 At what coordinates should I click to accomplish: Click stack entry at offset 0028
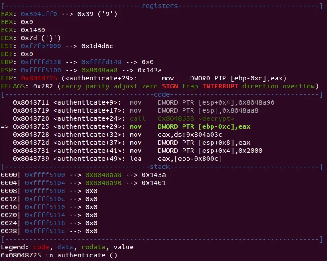coord(49,231)
